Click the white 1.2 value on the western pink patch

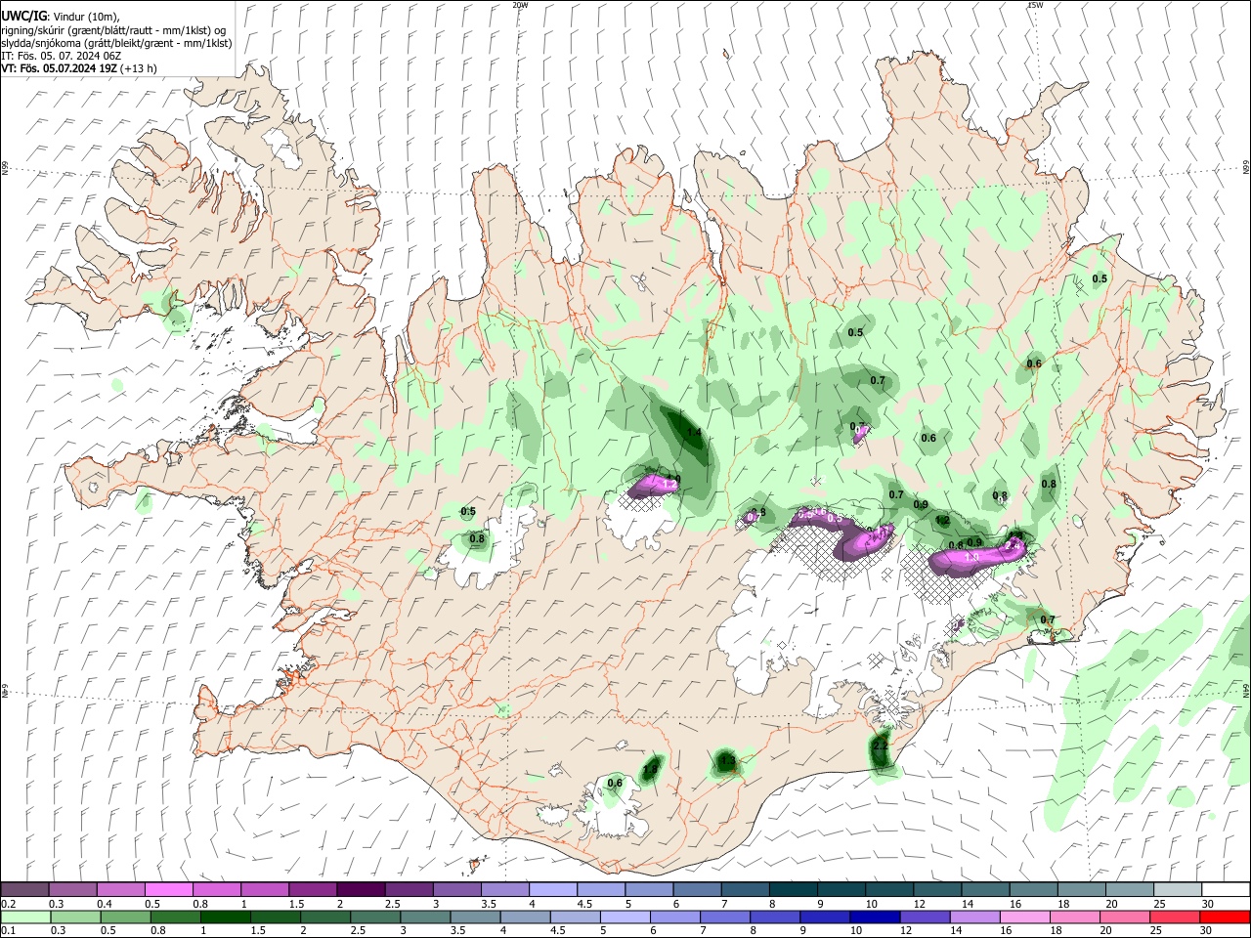click(x=669, y=485)
